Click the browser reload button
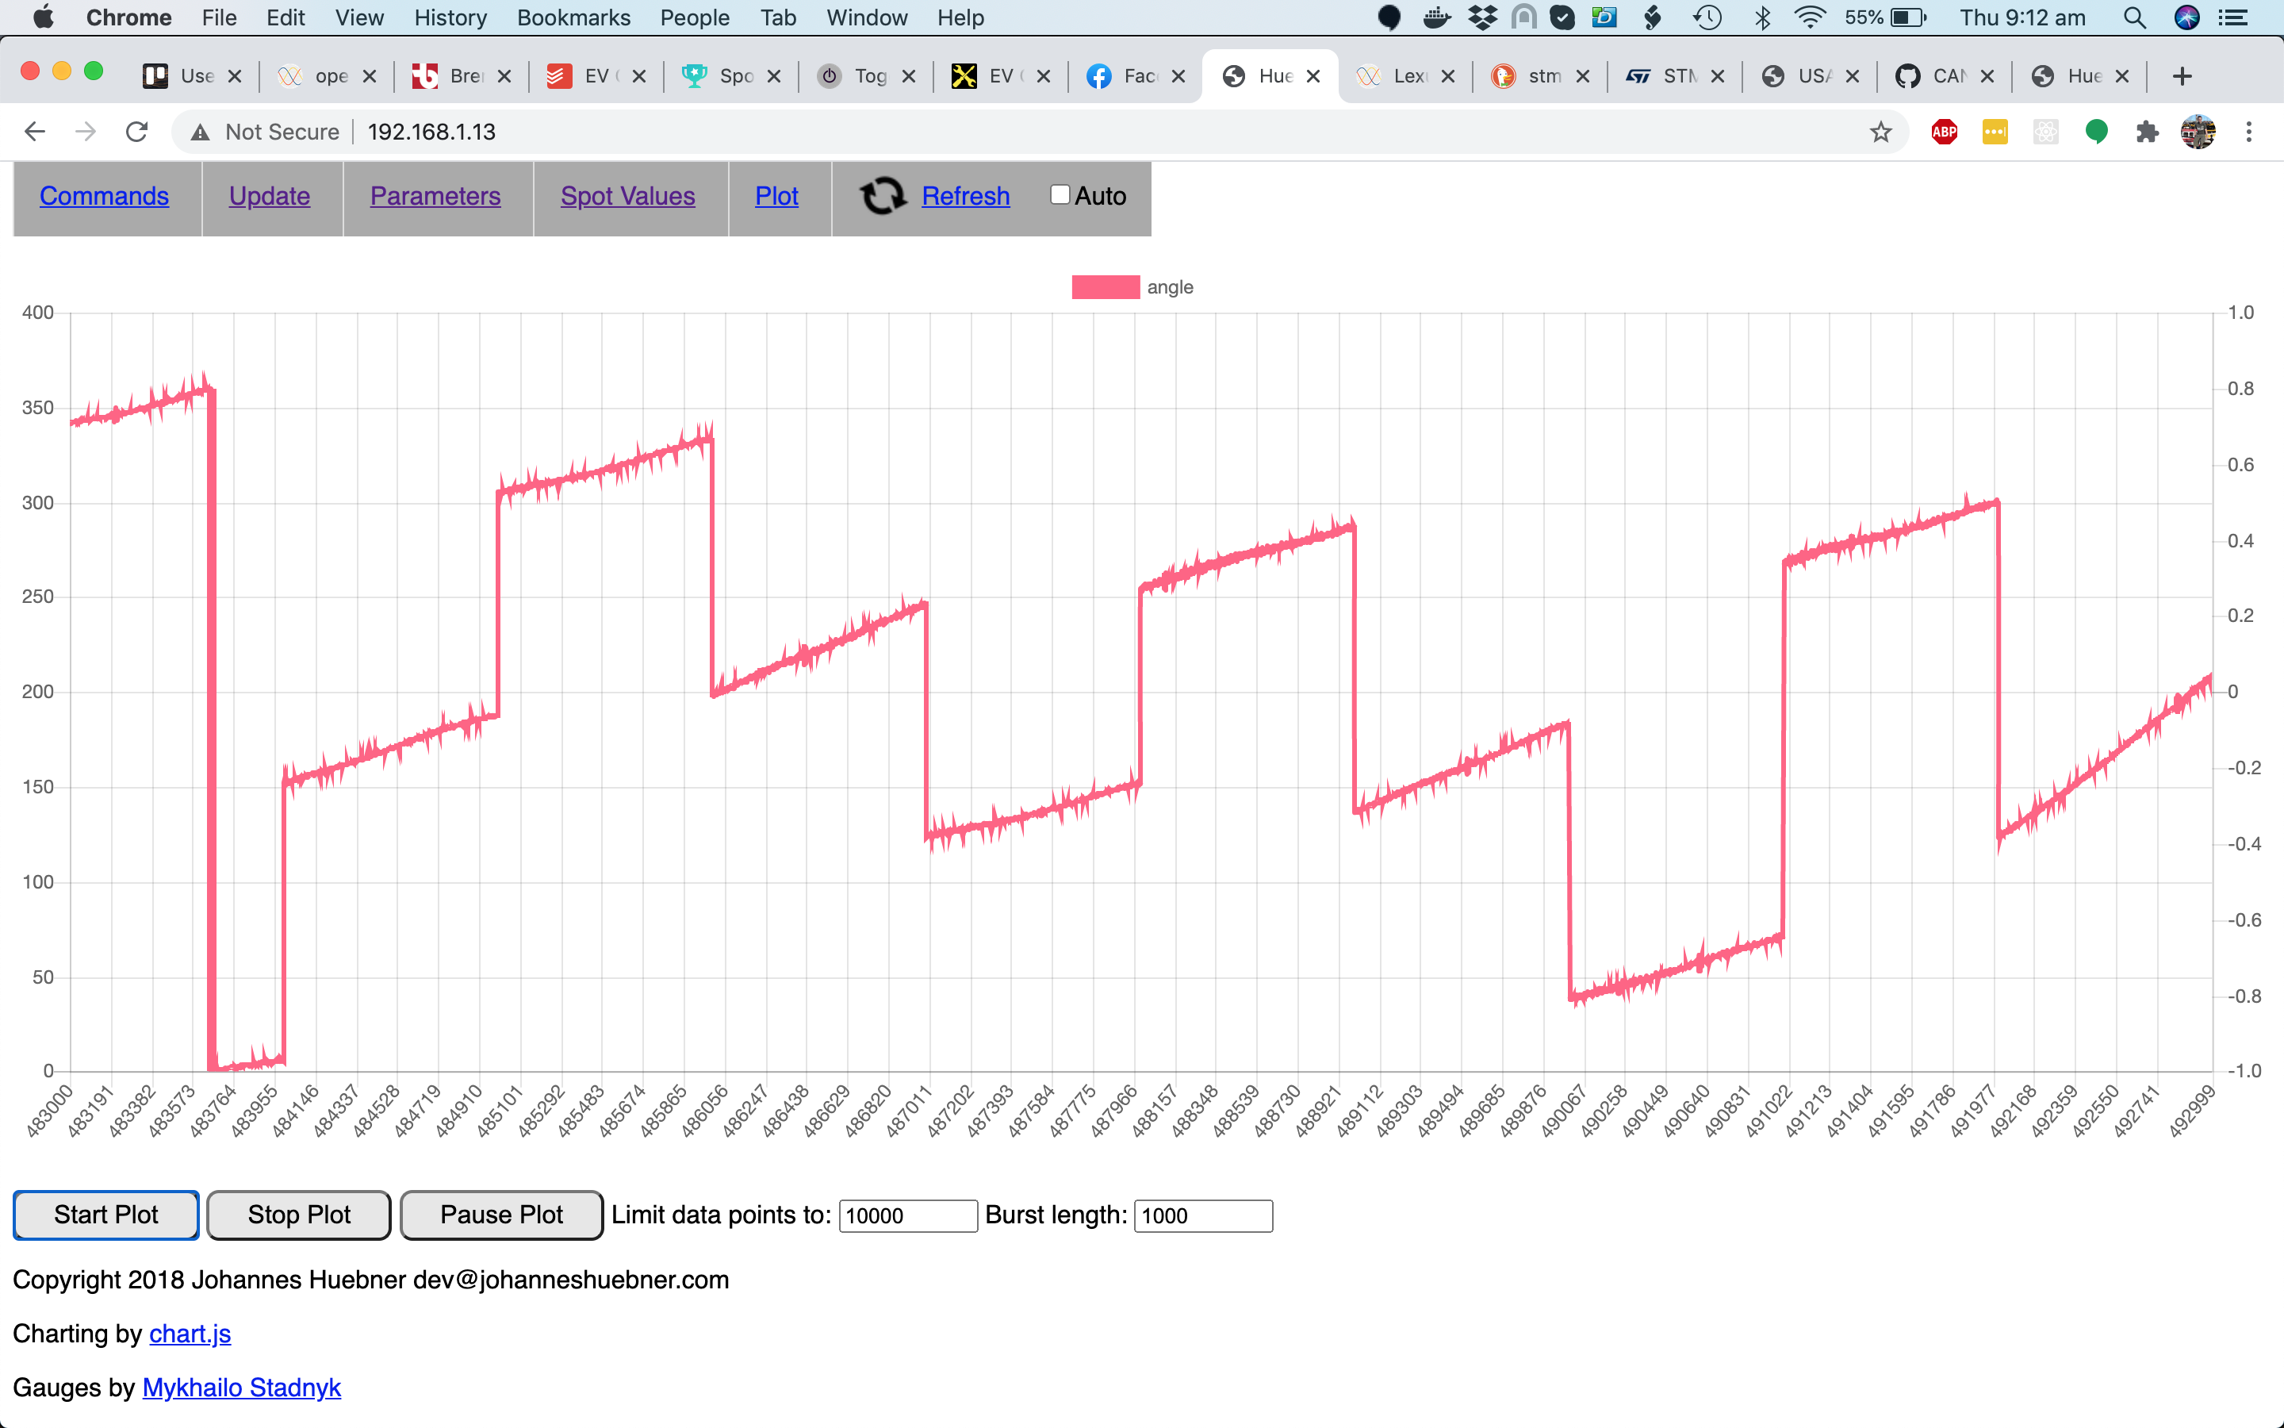The height and width of the screenshot is (1428, 2284). [137, 132]
